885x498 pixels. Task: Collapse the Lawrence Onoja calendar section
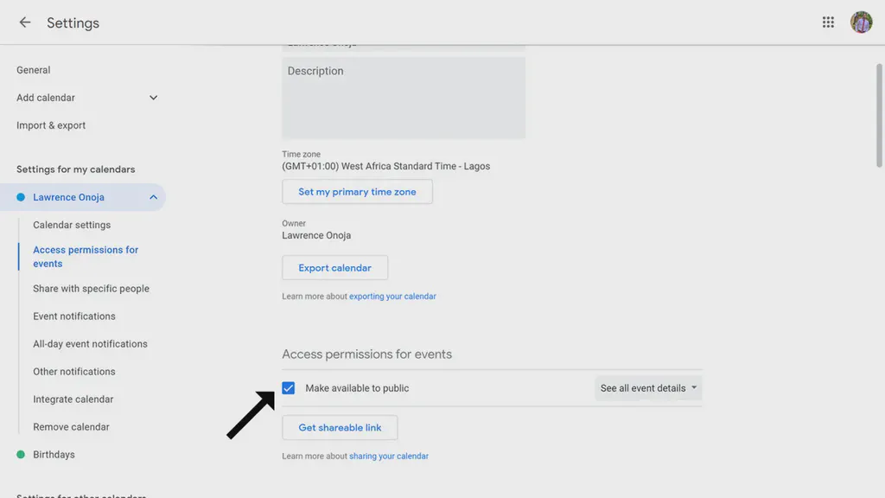[153, 197]
